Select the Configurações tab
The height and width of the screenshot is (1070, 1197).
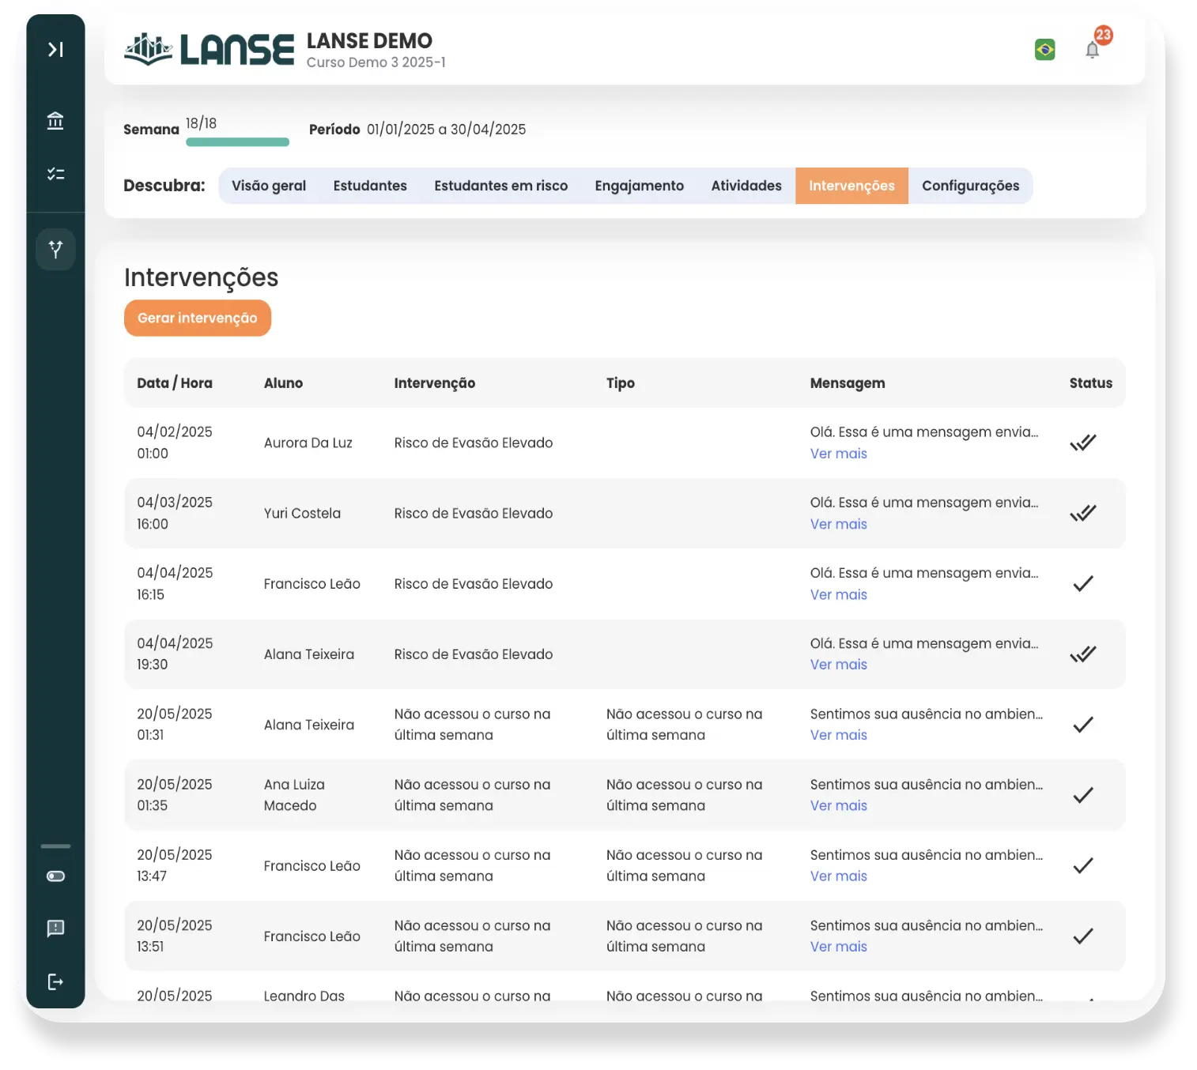(970, 186)
